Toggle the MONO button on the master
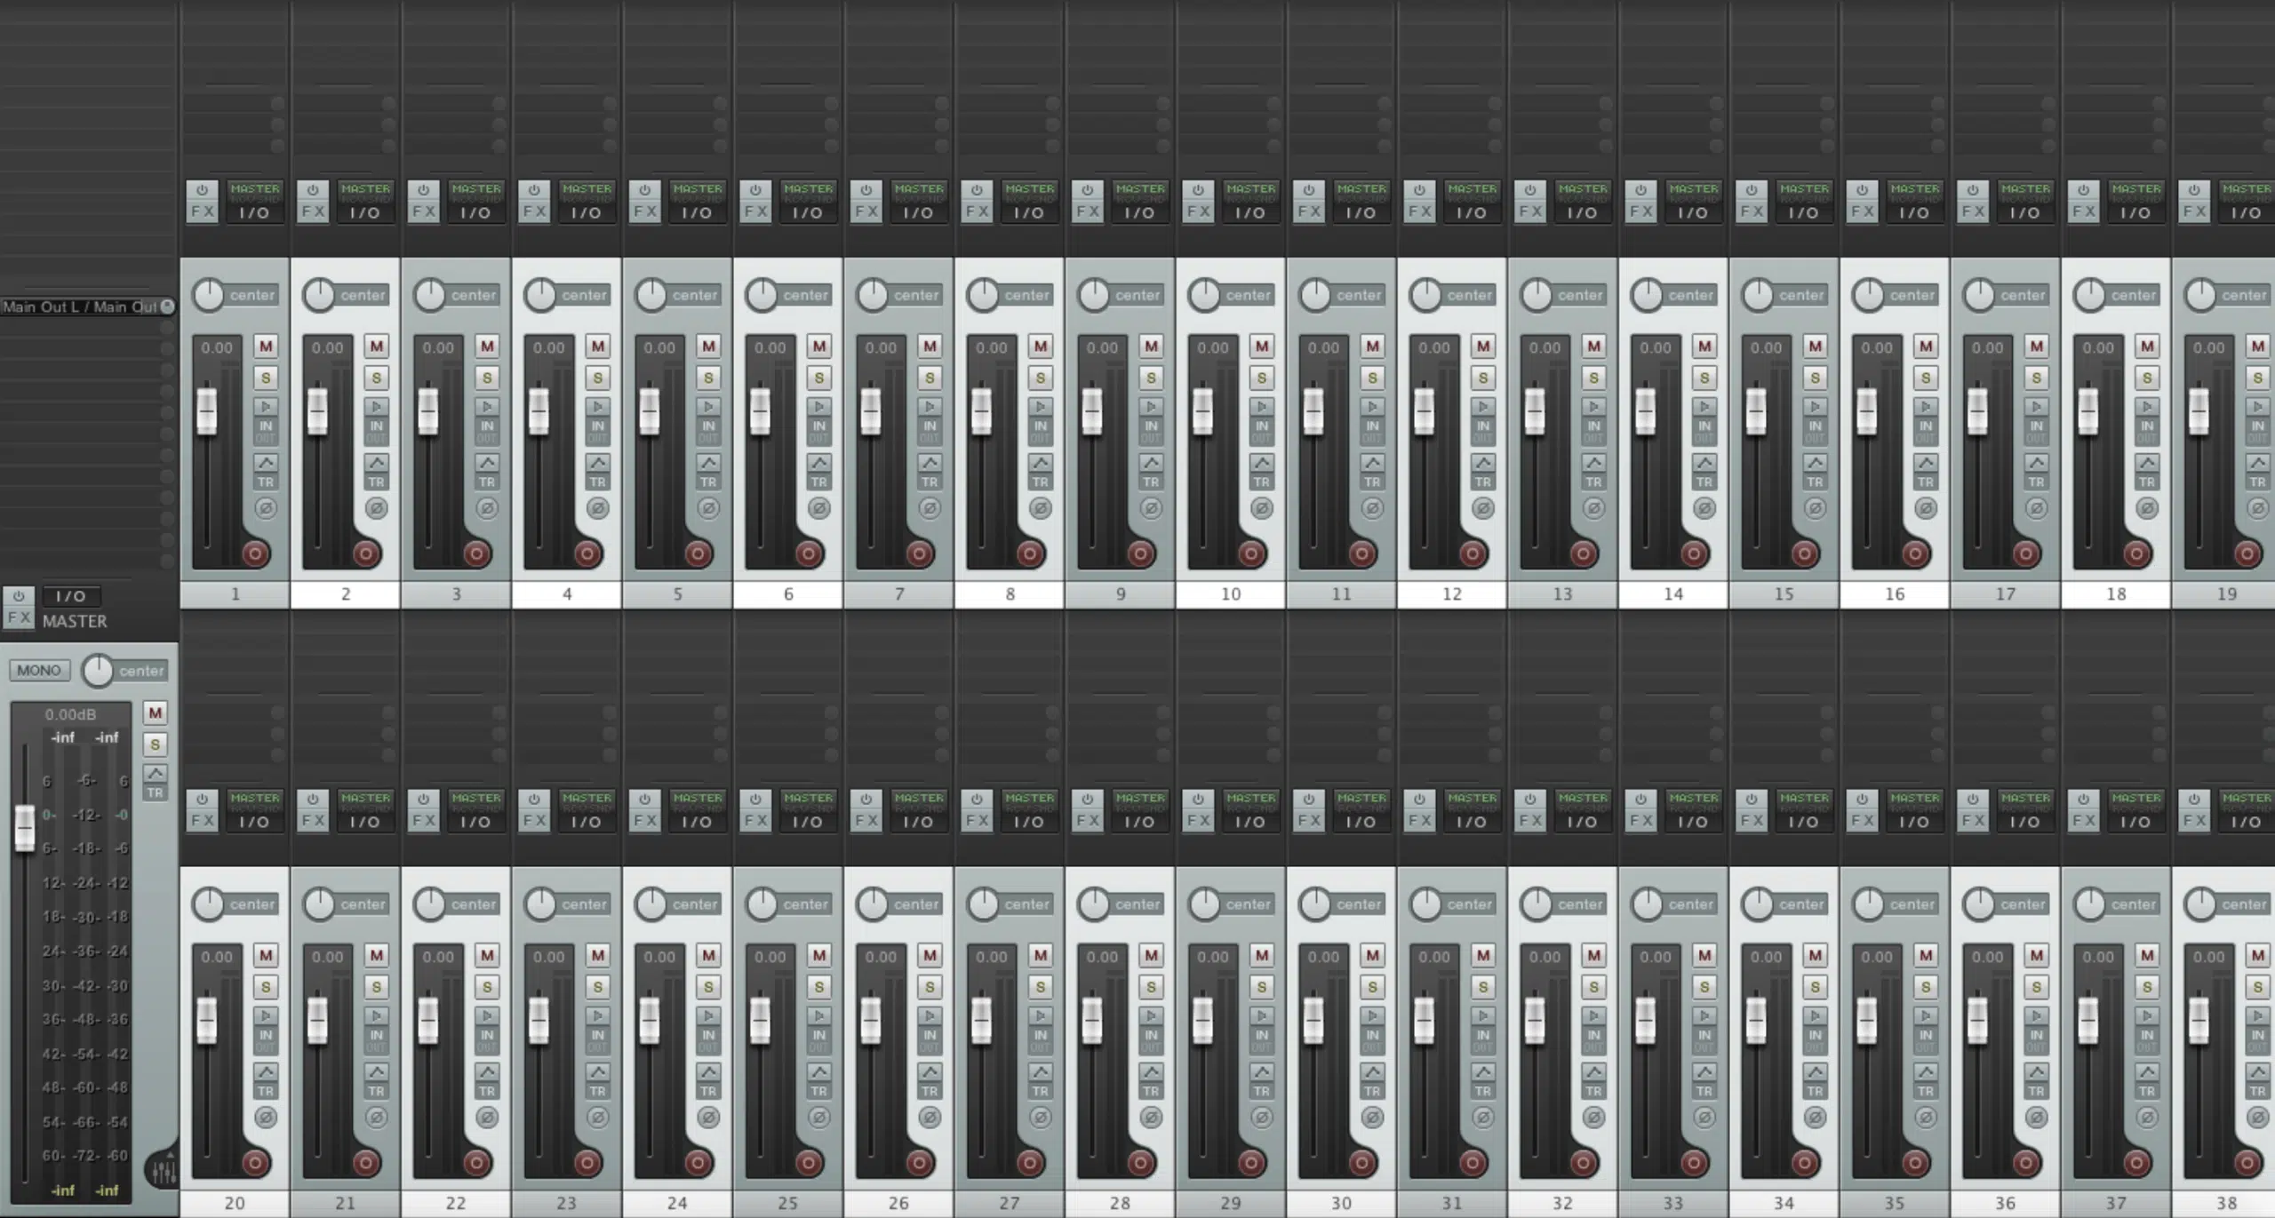Image resolution: width=2275 pixels, height=1218 pixels. [39, 670]
